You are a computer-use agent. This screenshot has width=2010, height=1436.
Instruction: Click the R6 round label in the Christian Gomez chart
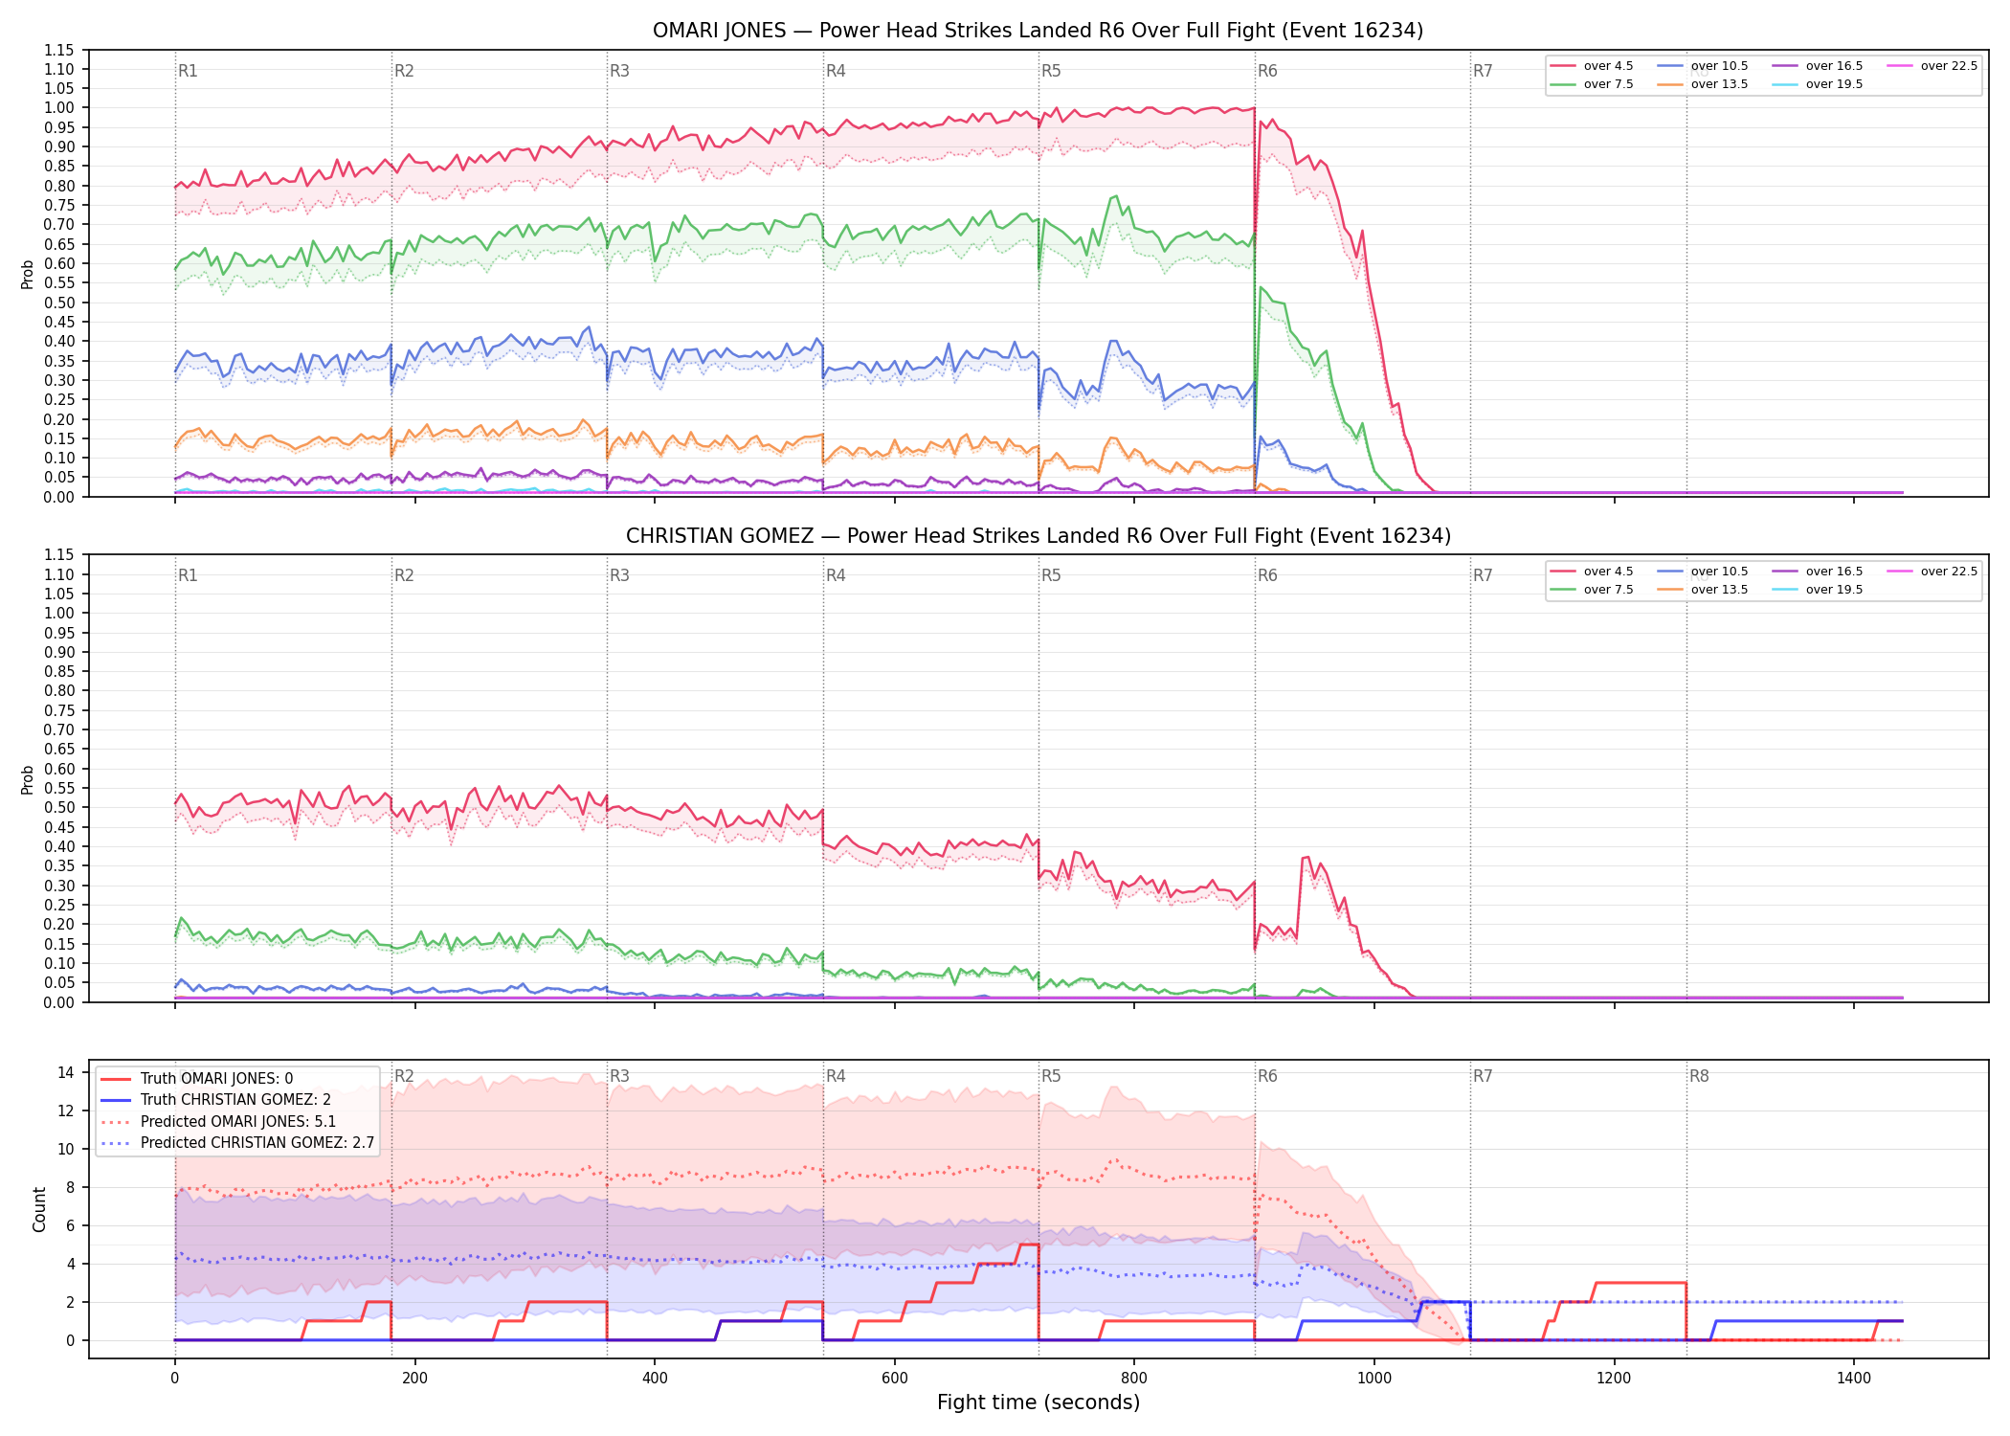[1267, 575]
